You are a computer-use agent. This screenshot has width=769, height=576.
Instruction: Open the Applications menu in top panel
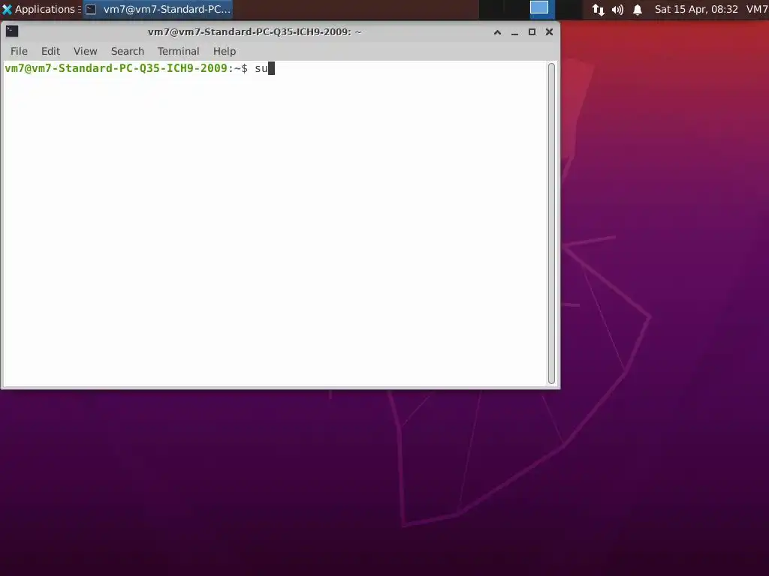[x=41, y=9]
